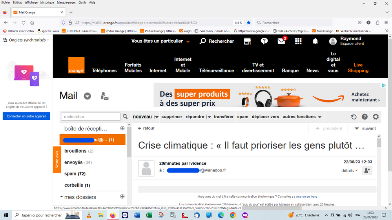This screenshot has width=392, height=220.
Task: Open the tracking protection shield icon
Action: (x=64, y=22)
